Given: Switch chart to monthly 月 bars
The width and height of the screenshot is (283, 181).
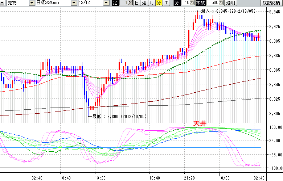Looking at the screenshot, I should pos(151,3).
